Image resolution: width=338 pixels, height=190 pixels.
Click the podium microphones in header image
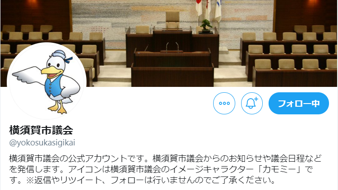[172, 47]
